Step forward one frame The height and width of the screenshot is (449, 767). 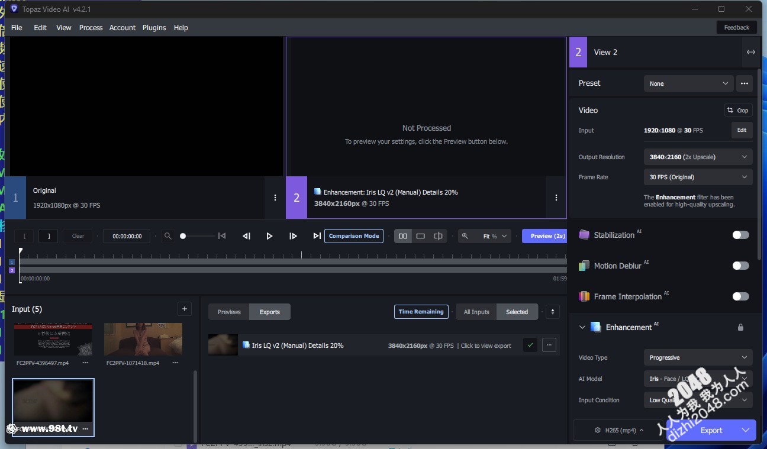click(x=293, y=236)
